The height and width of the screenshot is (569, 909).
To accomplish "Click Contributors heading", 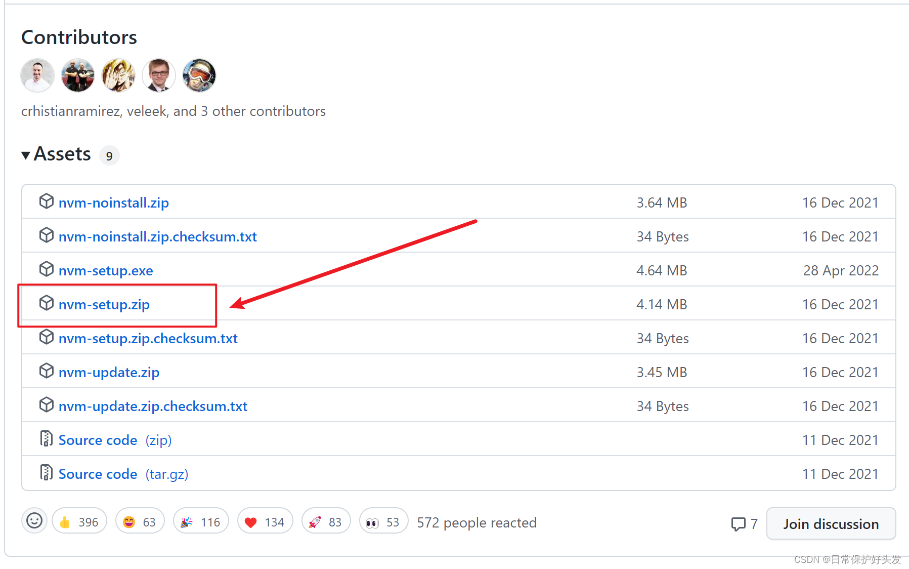I will [79, 37].
